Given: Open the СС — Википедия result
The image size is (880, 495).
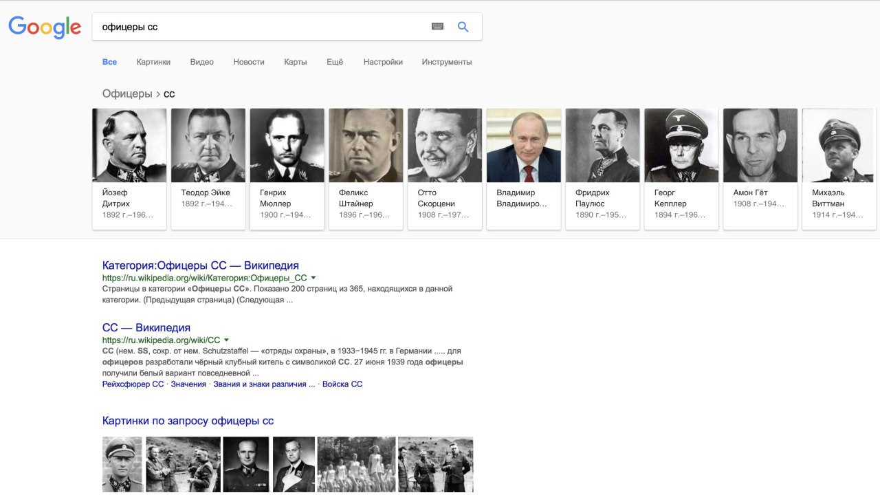Looking at the screenshot, I should [146, 327].
